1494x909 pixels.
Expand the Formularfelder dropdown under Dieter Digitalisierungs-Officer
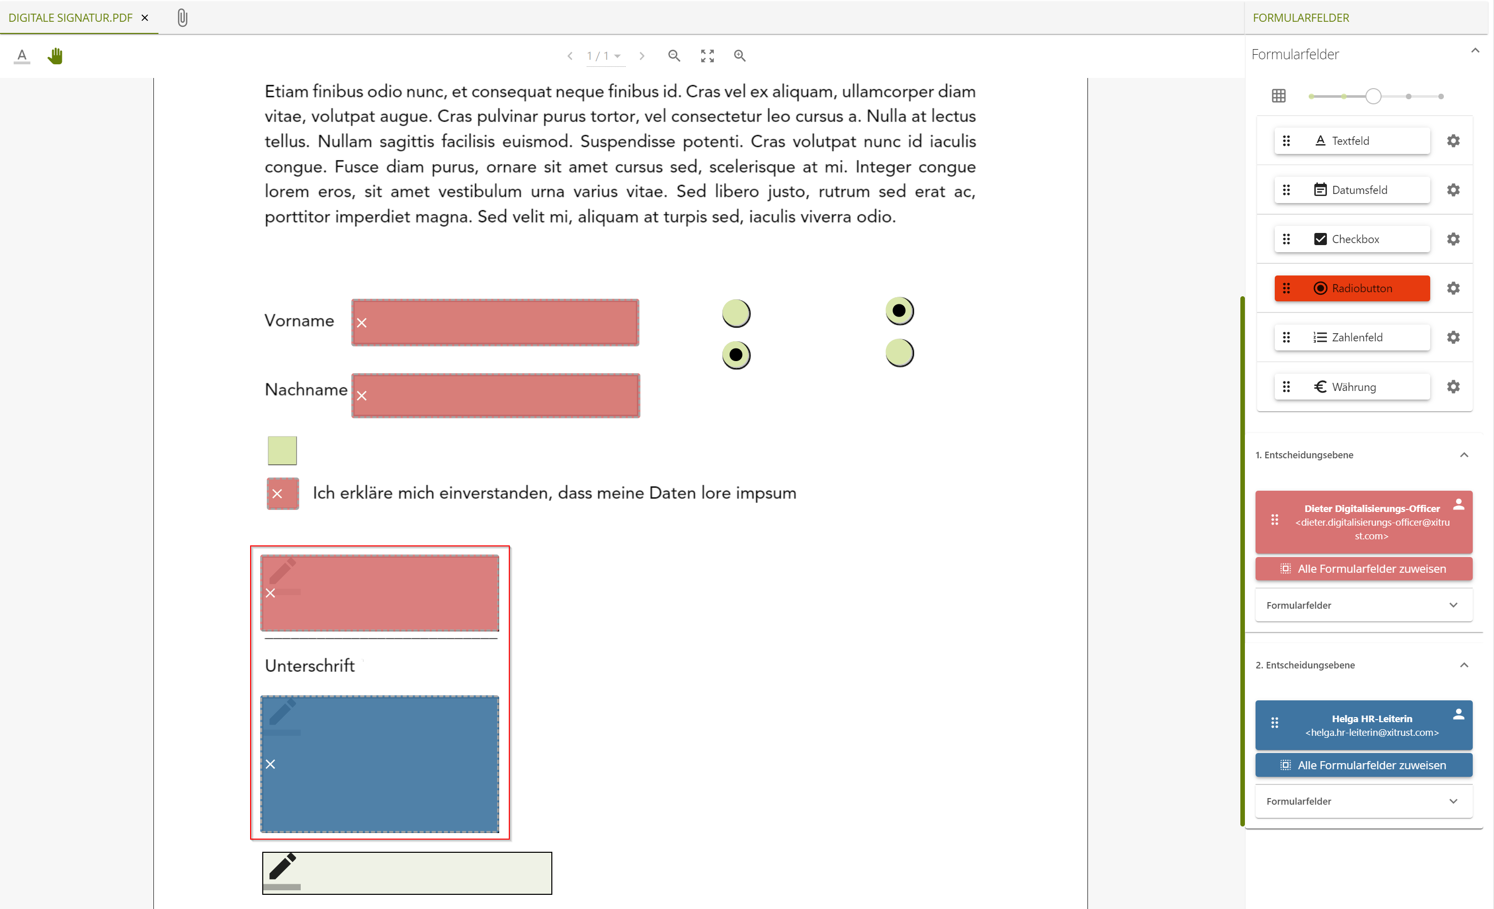pyautogui.click(x=1362, y=605)
